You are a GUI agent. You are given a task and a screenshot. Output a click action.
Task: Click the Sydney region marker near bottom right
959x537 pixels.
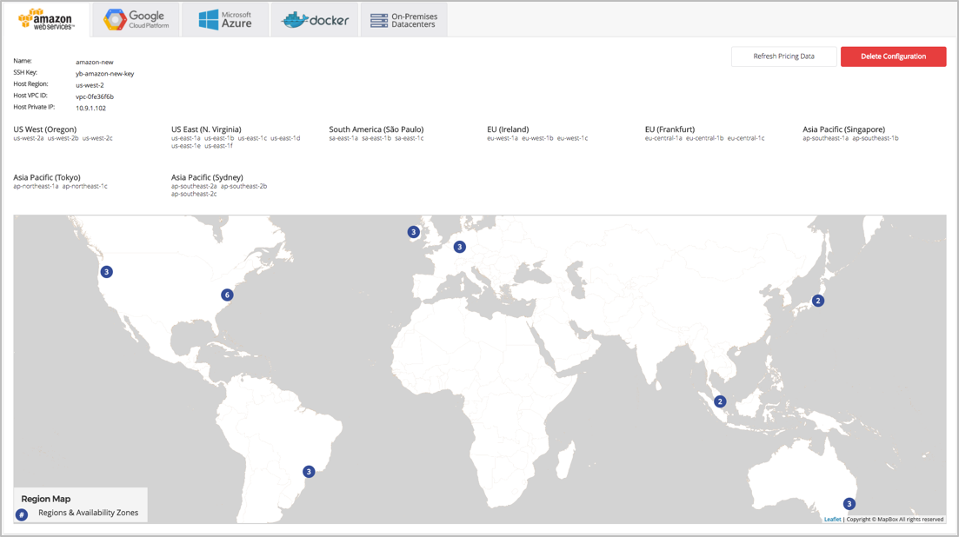pyautogui.click(x=849, y=502)
